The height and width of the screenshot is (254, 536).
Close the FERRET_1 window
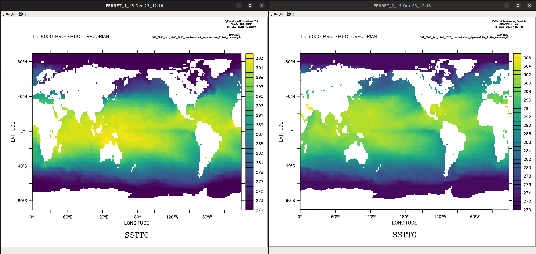pyautogui.click(x=261, y=5)
